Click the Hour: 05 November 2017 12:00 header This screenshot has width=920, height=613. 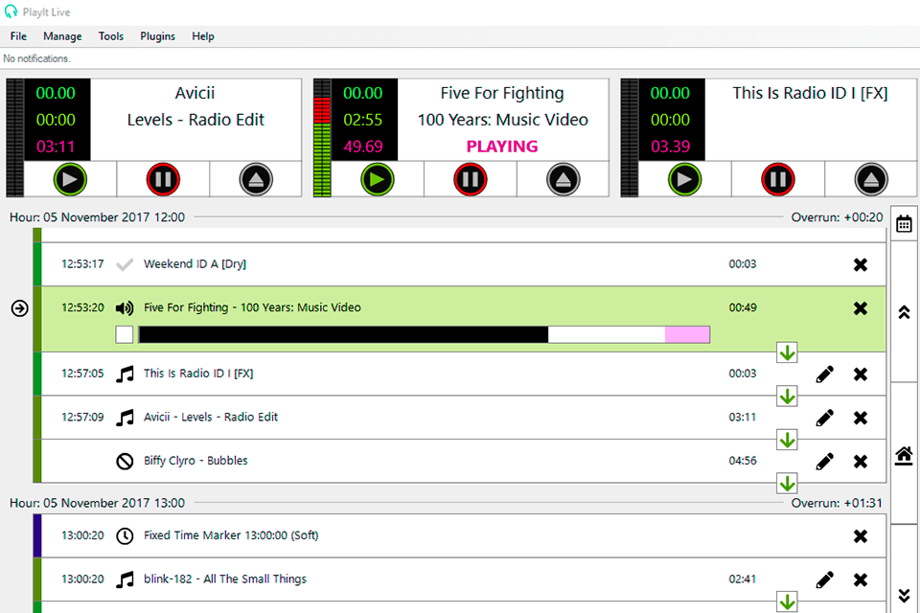tap(98, 217)
